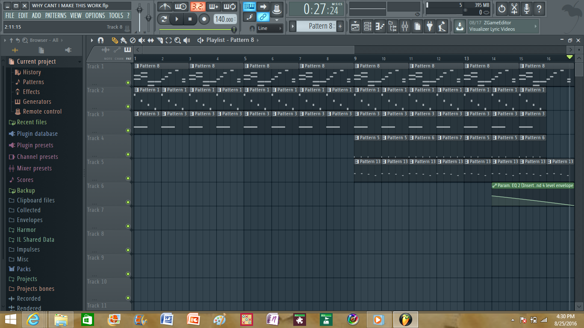The image size is (584, 328).
Task: Toggle the link-to-controller multilink button
Action: (263, 18)
